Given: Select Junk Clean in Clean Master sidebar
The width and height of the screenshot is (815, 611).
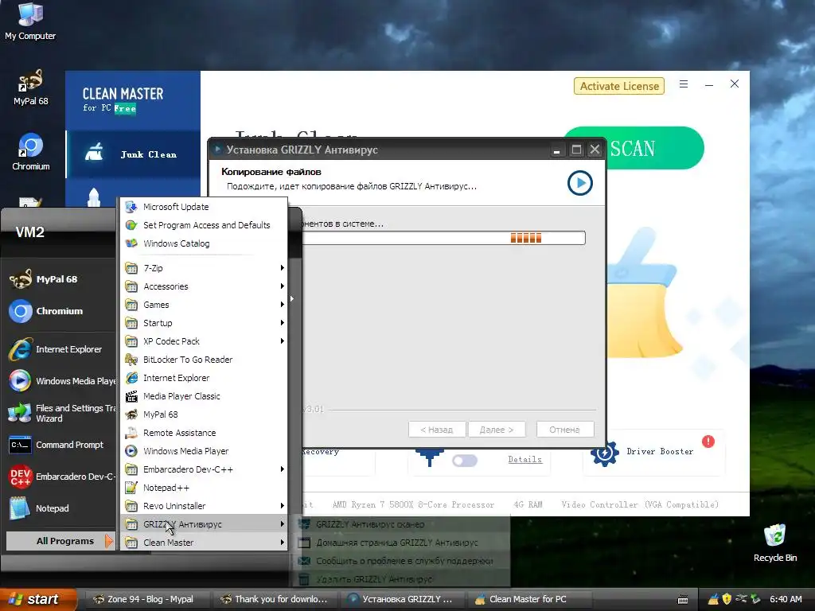Looking at the screenshot, I should (133, 154).
